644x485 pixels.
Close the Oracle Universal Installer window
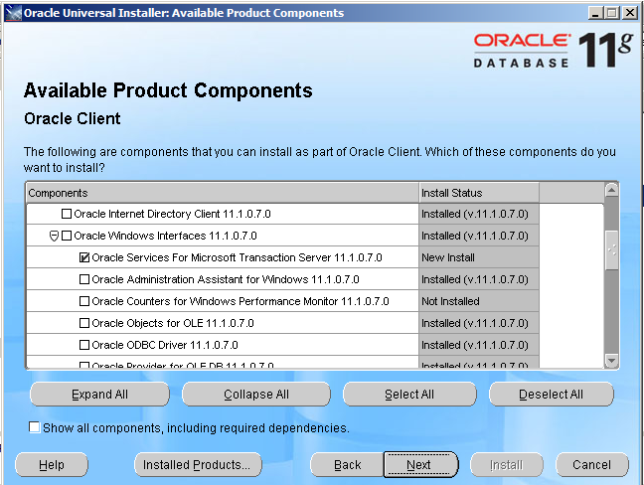point(630,13)
